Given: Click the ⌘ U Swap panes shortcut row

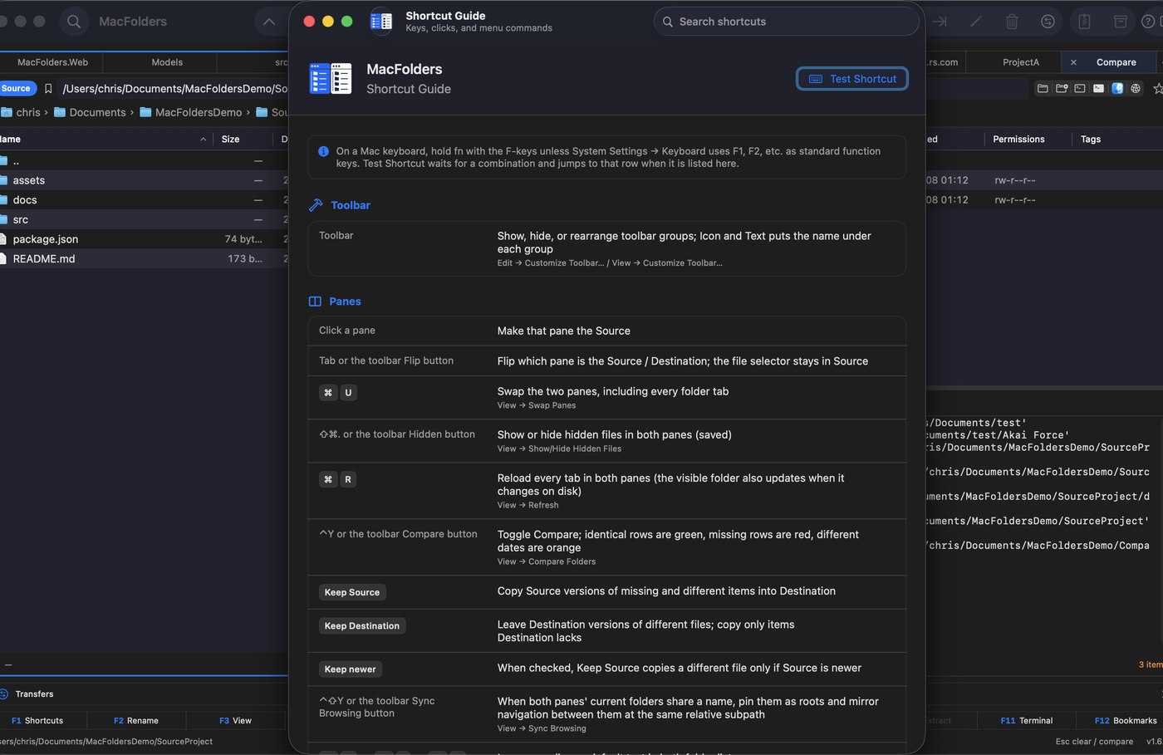Looking at the screenshot, I should 606,398.
